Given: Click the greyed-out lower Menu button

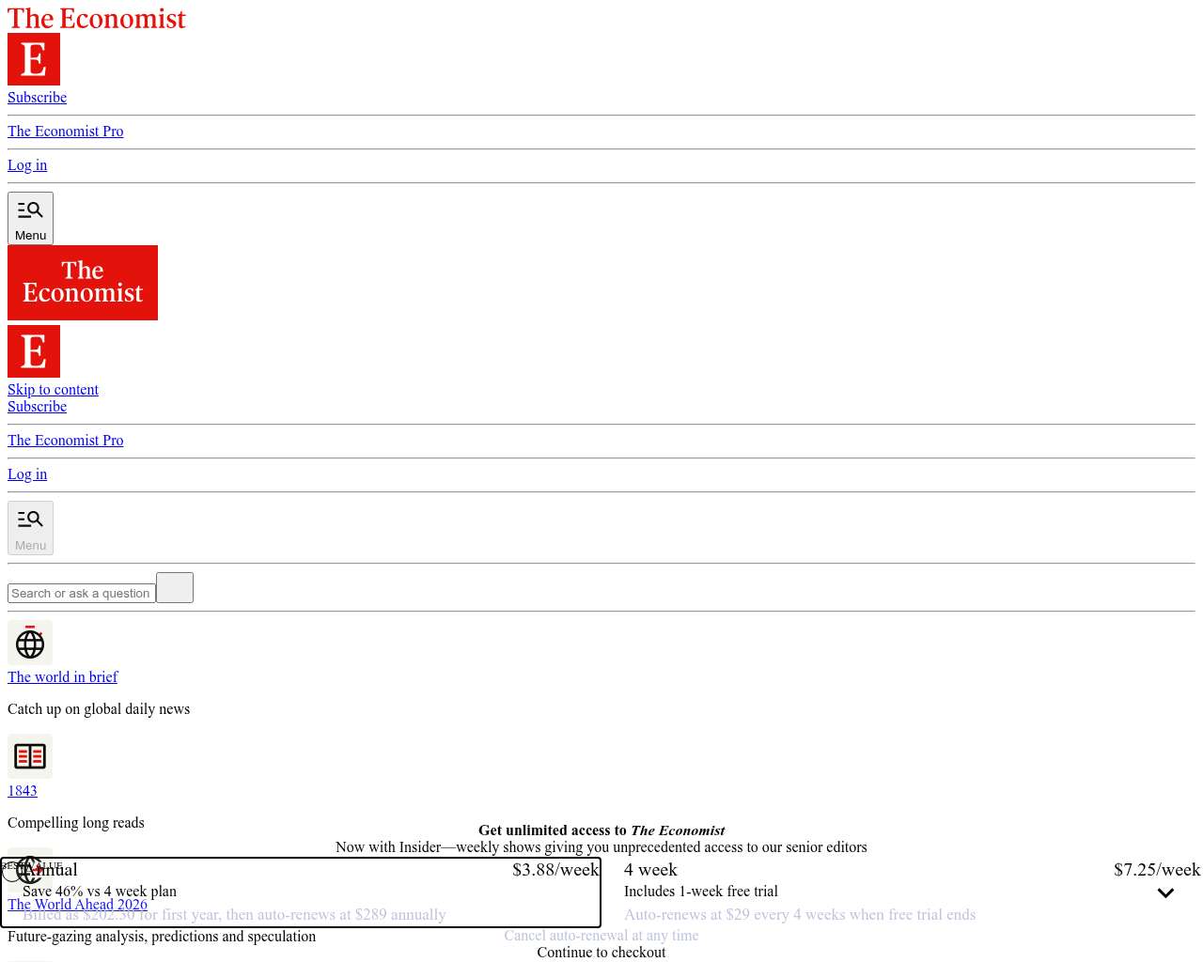Looking at the screenshot, I should tap(30, 528).
